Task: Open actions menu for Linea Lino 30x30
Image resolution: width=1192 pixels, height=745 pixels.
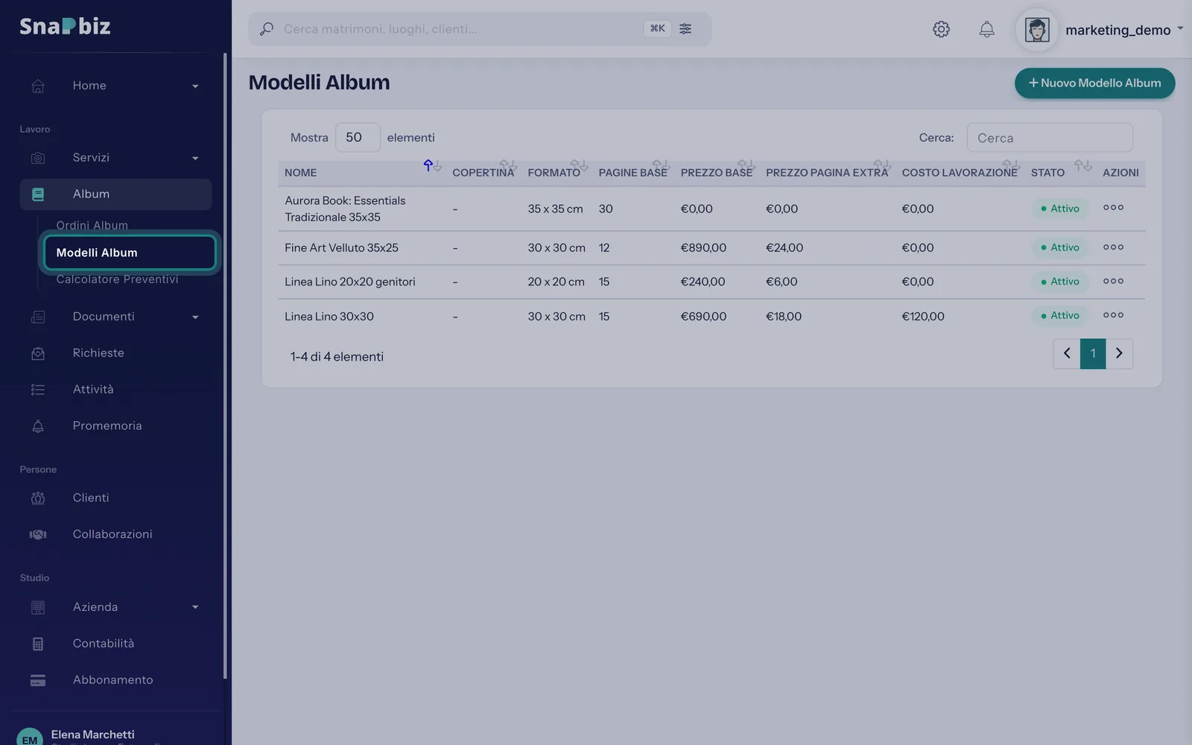Action: [x=1113, y=315]
